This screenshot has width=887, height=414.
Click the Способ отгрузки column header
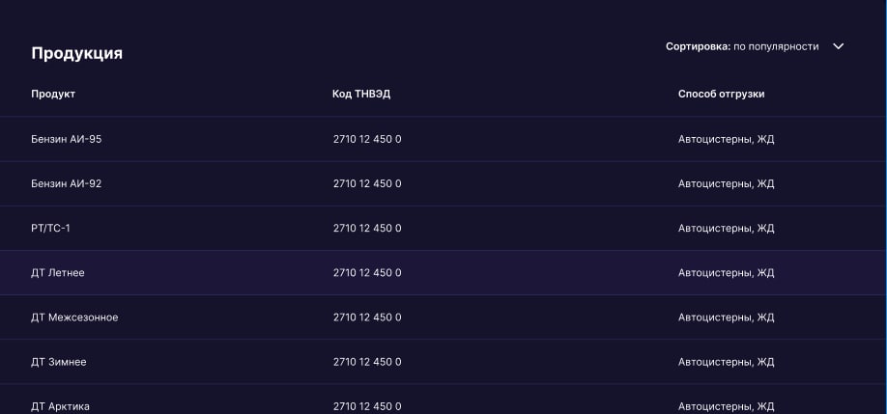click(x=721, y=94)
